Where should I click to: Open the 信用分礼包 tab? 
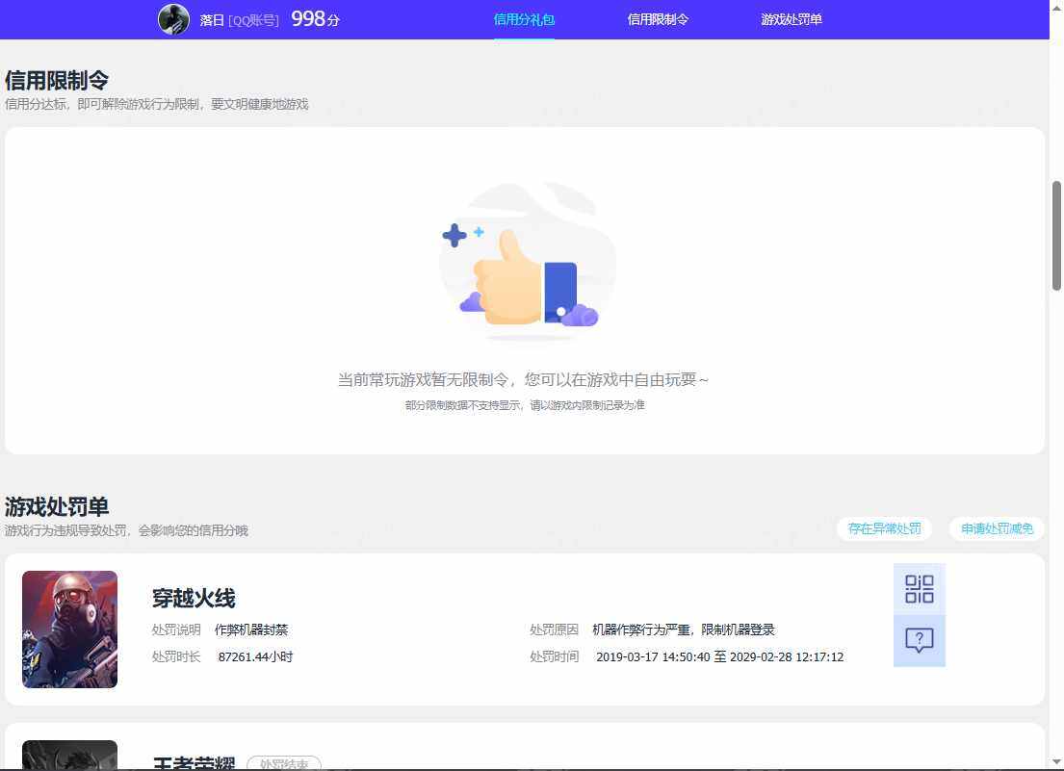[x=524, y=19]
